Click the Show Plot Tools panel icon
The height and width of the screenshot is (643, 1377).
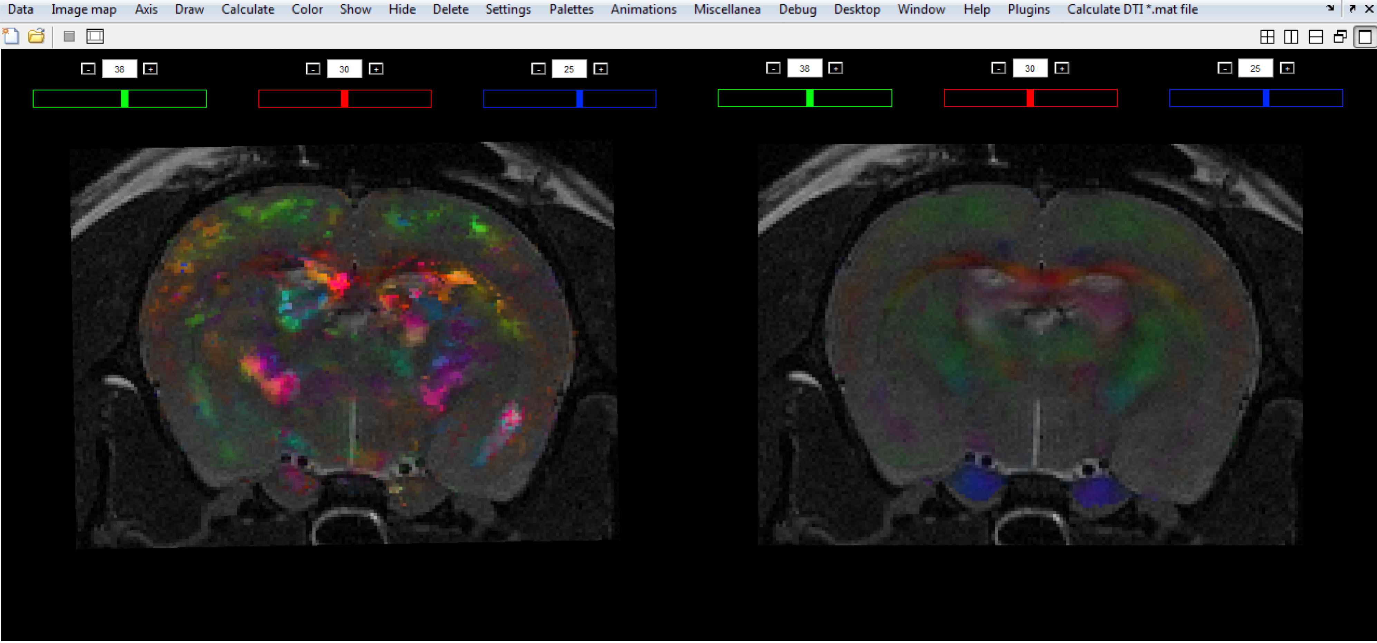coord(95,36)
